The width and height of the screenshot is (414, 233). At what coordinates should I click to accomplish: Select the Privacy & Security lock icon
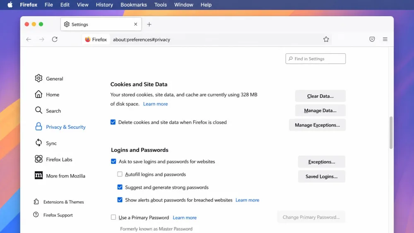point(39,127)
